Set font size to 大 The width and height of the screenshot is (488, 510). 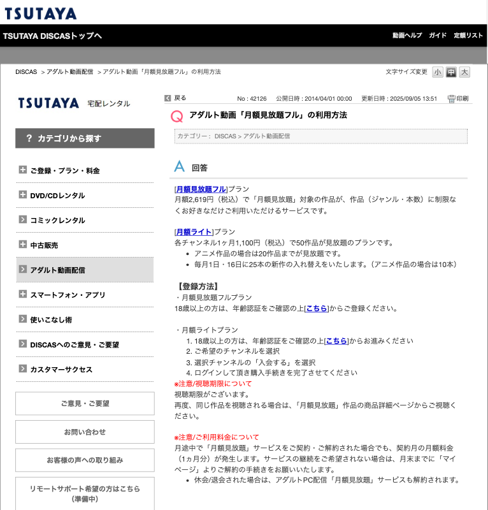[x=464, y=72]
